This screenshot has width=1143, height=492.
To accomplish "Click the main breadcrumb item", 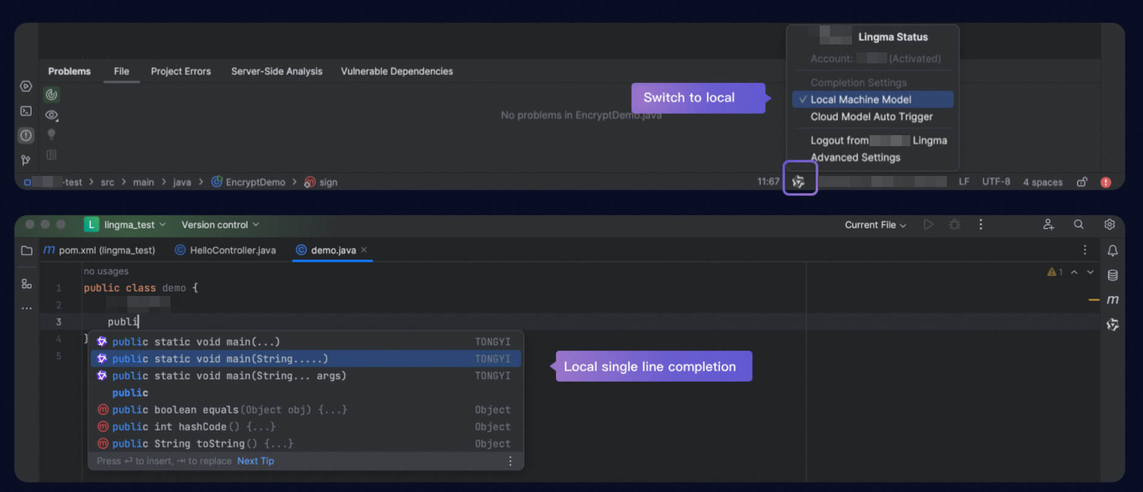I will (143, 182).
